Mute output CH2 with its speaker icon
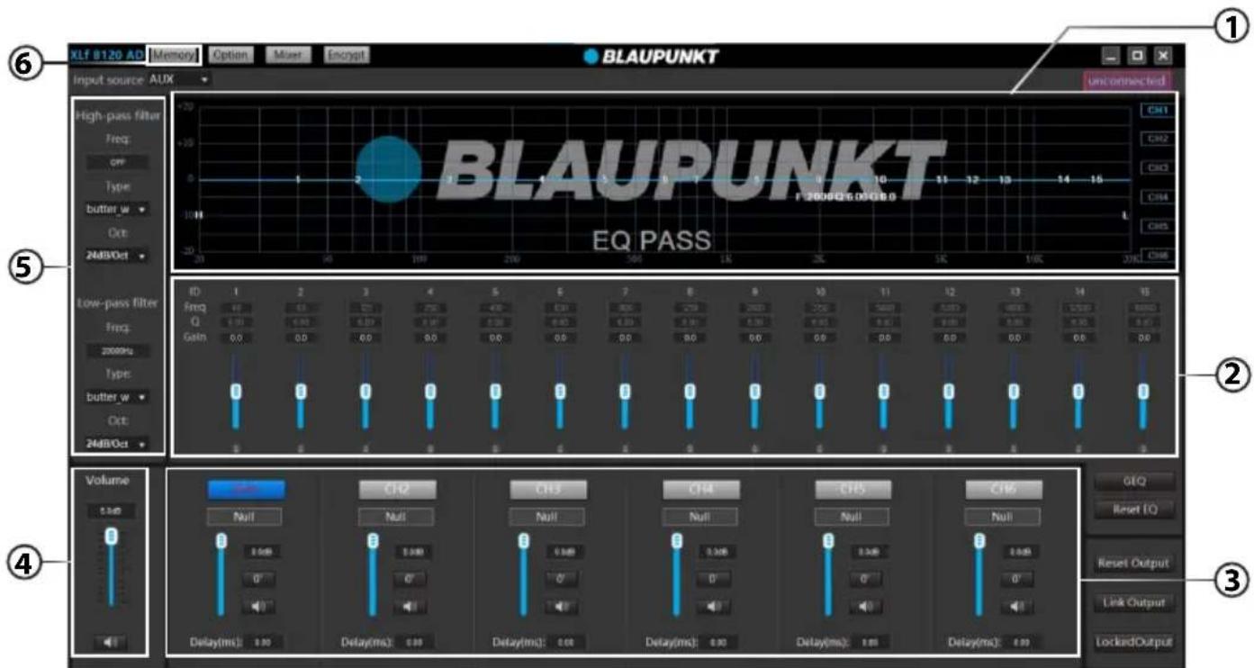The width and height of the screenshot is (1254, 668). click(412, 606)
